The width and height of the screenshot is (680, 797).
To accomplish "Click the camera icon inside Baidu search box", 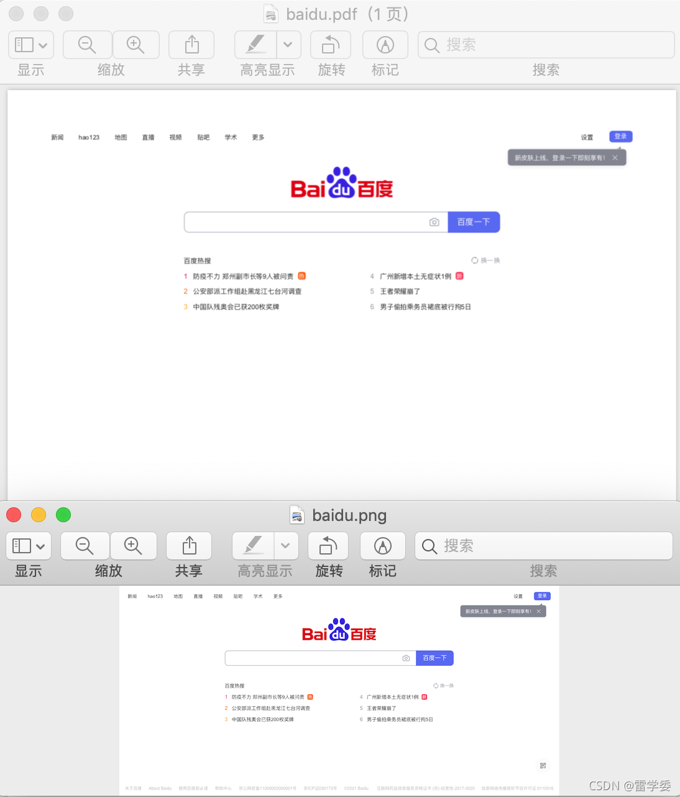I will point(434,222).
